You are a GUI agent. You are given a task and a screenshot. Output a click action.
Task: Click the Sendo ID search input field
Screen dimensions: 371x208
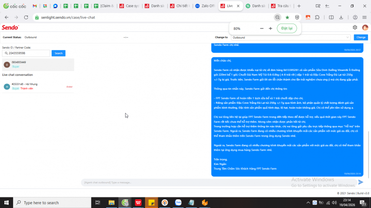[26, 53]
